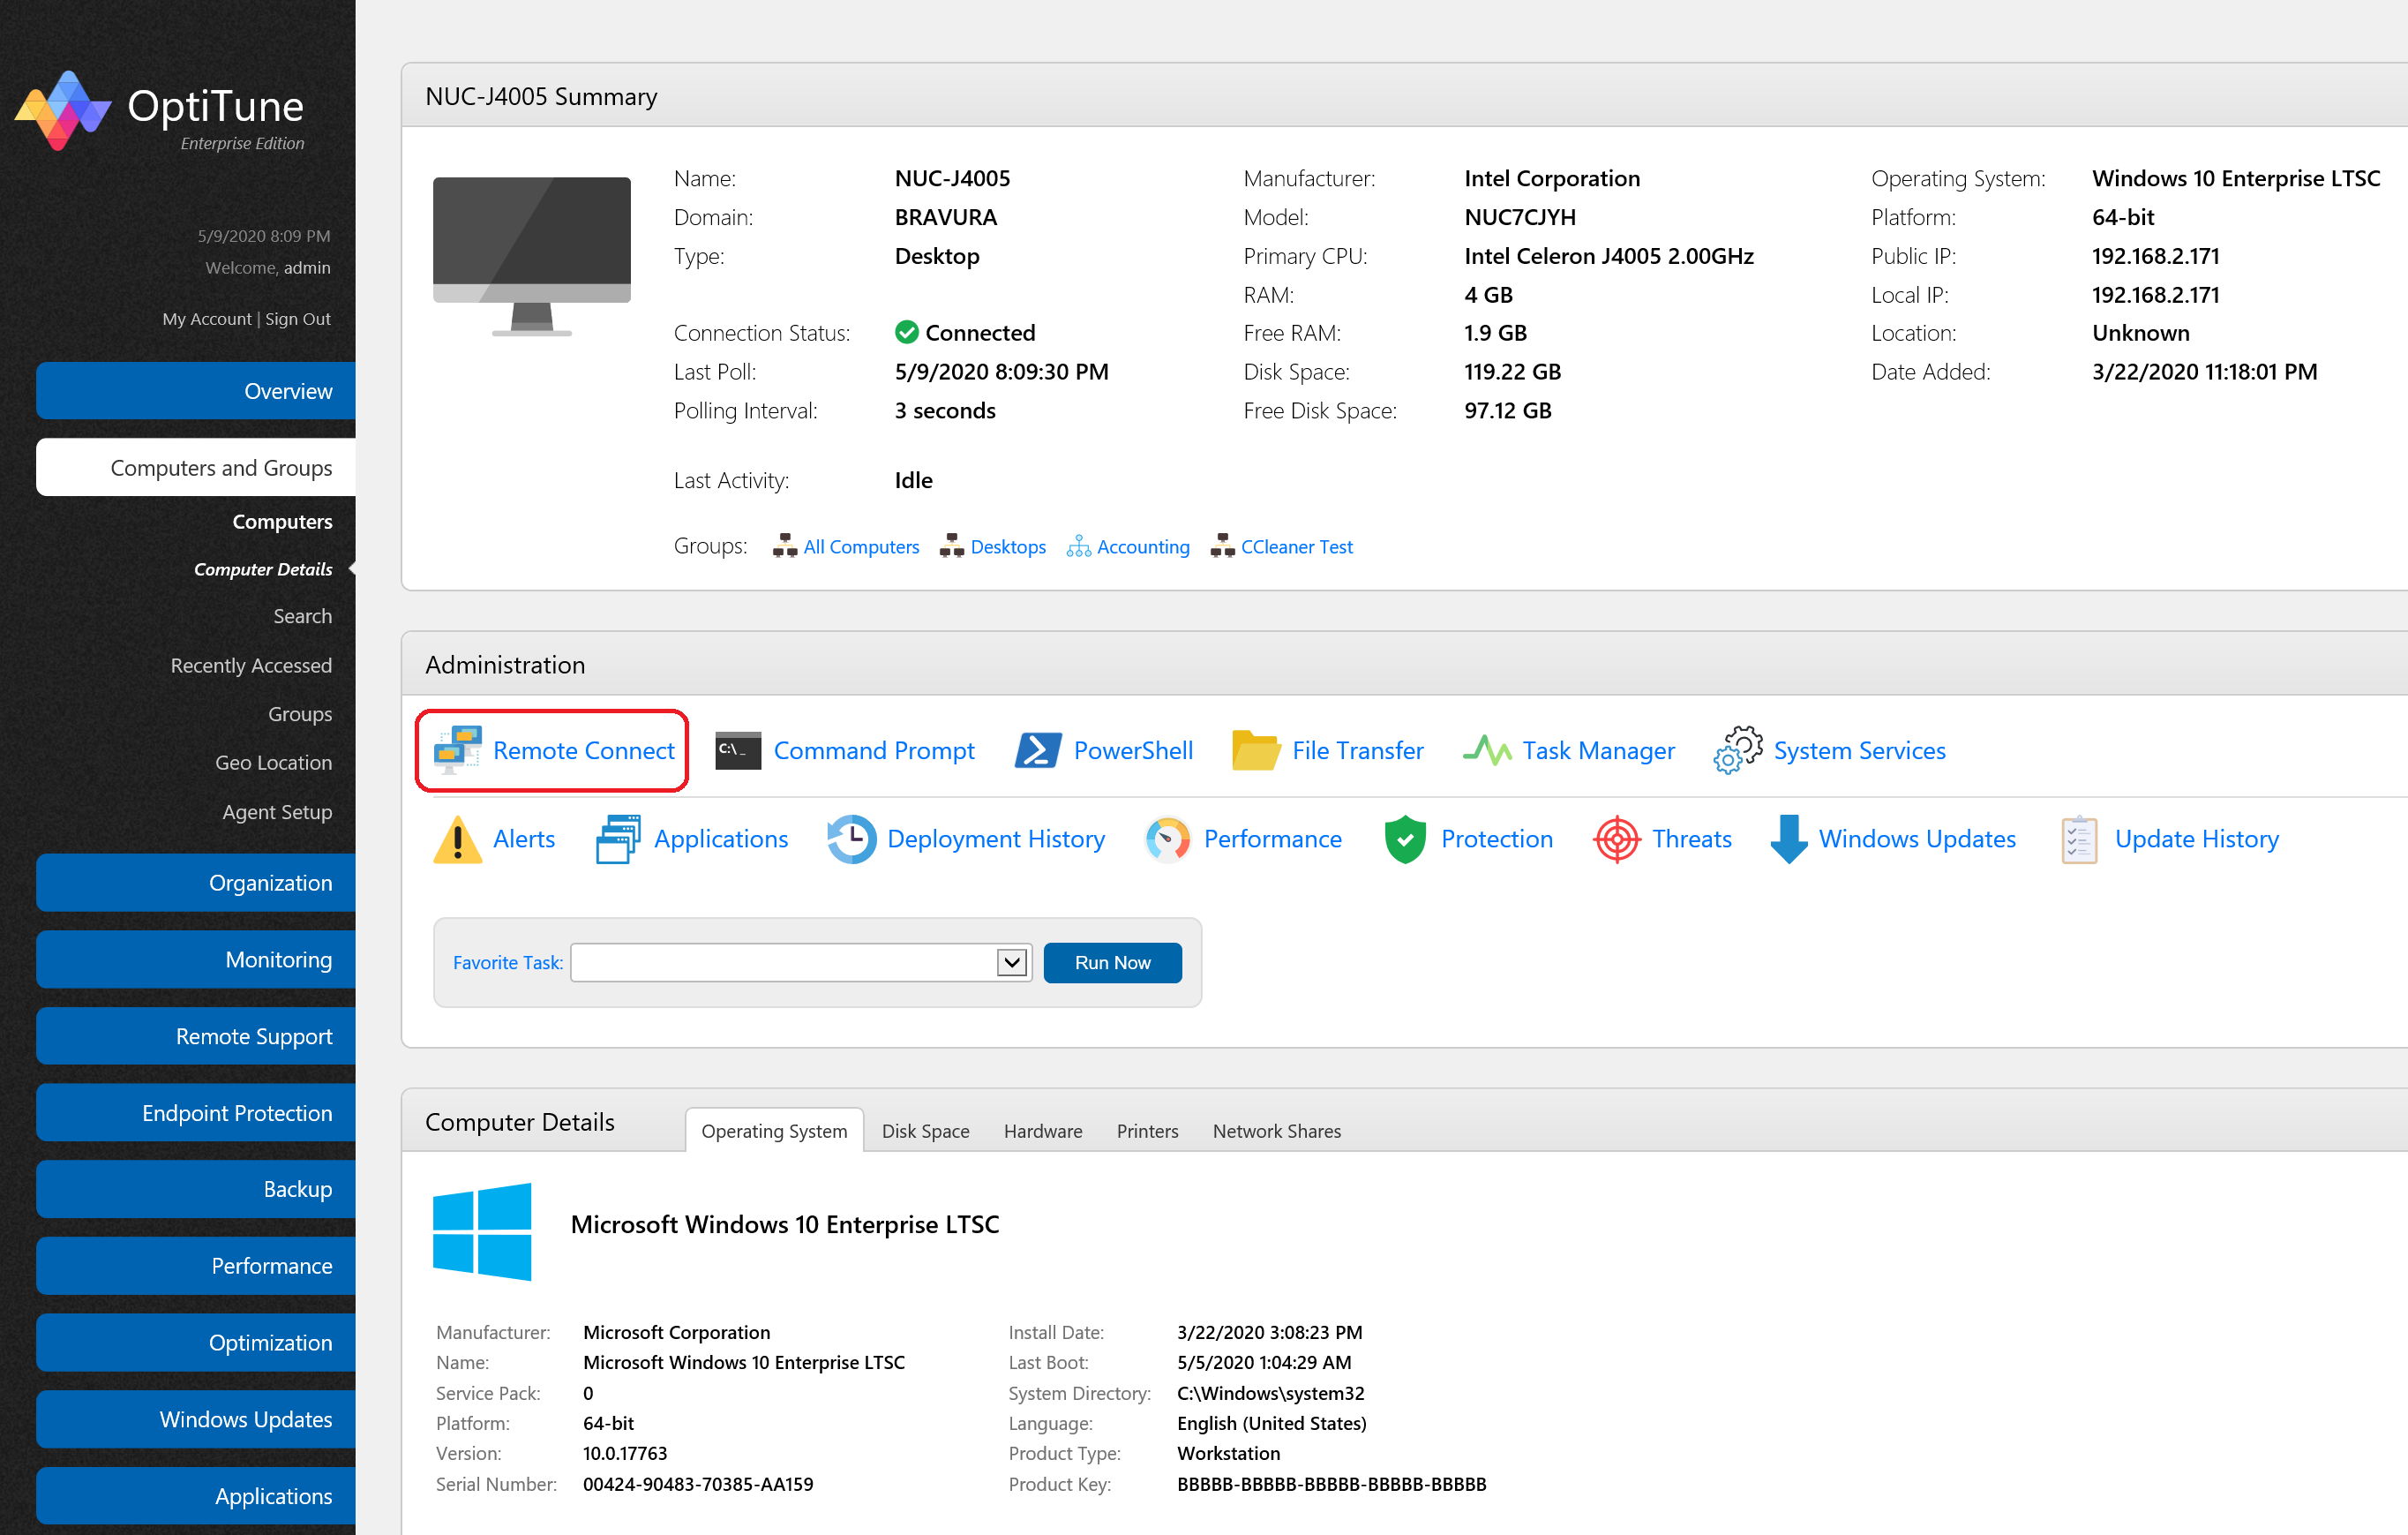Open the Backup sidebar section
The width and height of the screenshot is (2408, 1535).
tap(196, 1189)
